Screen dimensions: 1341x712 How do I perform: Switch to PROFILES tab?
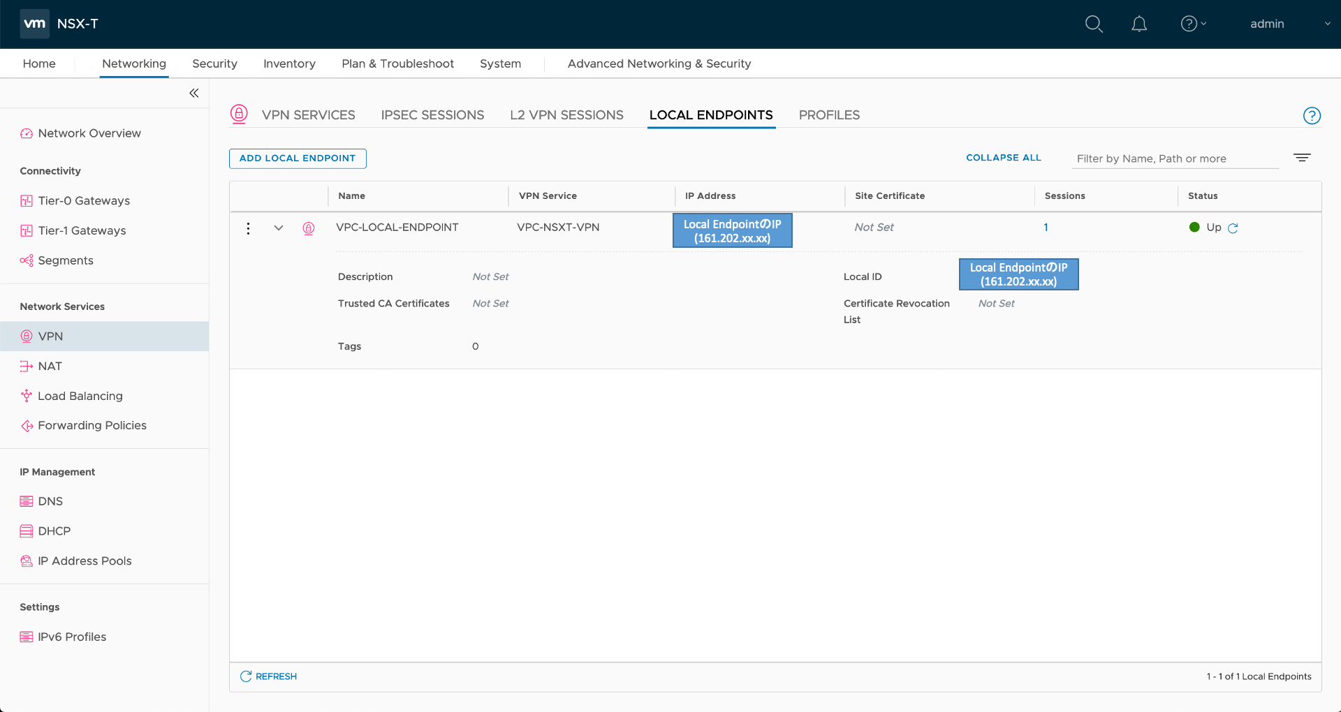pyautogui.click(x=829, y=115)
